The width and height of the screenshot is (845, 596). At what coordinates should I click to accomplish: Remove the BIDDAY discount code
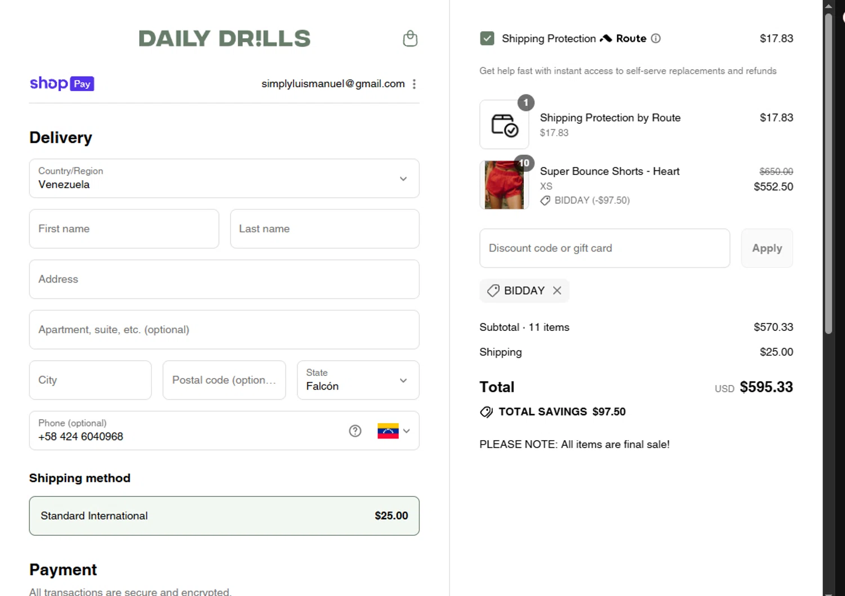coord(557,290)
